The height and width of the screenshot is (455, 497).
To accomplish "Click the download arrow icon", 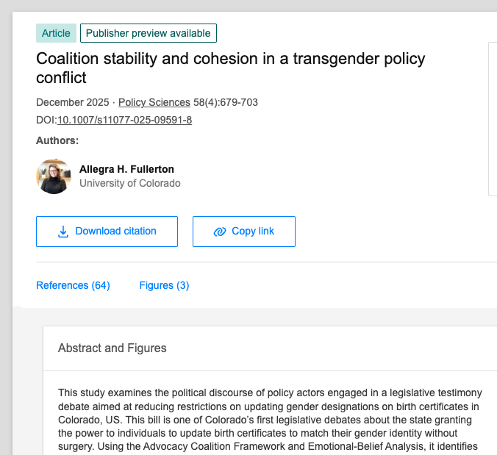I will click(x=63, y=232).
